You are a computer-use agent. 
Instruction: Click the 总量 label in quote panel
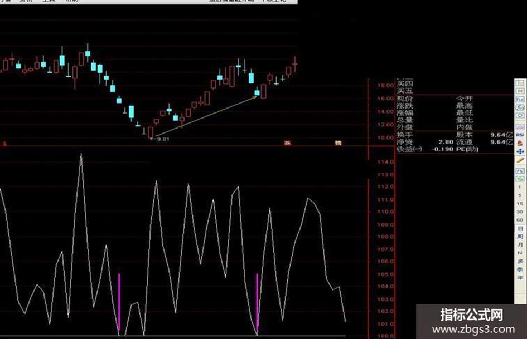pos(405,120)
